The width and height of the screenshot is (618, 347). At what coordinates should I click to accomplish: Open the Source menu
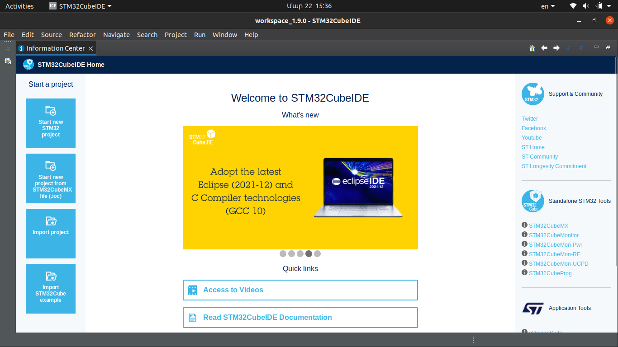pos(52,35)
